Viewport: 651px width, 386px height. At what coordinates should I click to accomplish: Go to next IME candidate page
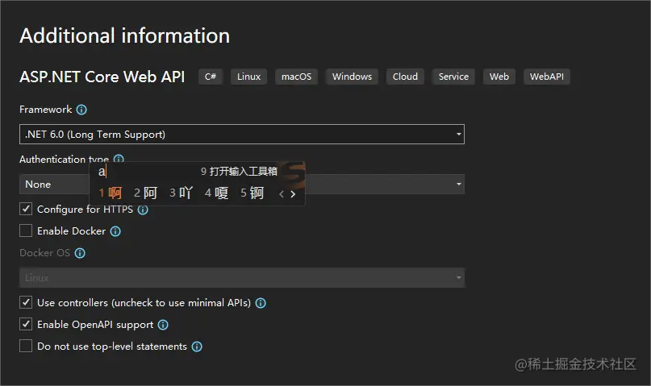(x=293, y=193)
